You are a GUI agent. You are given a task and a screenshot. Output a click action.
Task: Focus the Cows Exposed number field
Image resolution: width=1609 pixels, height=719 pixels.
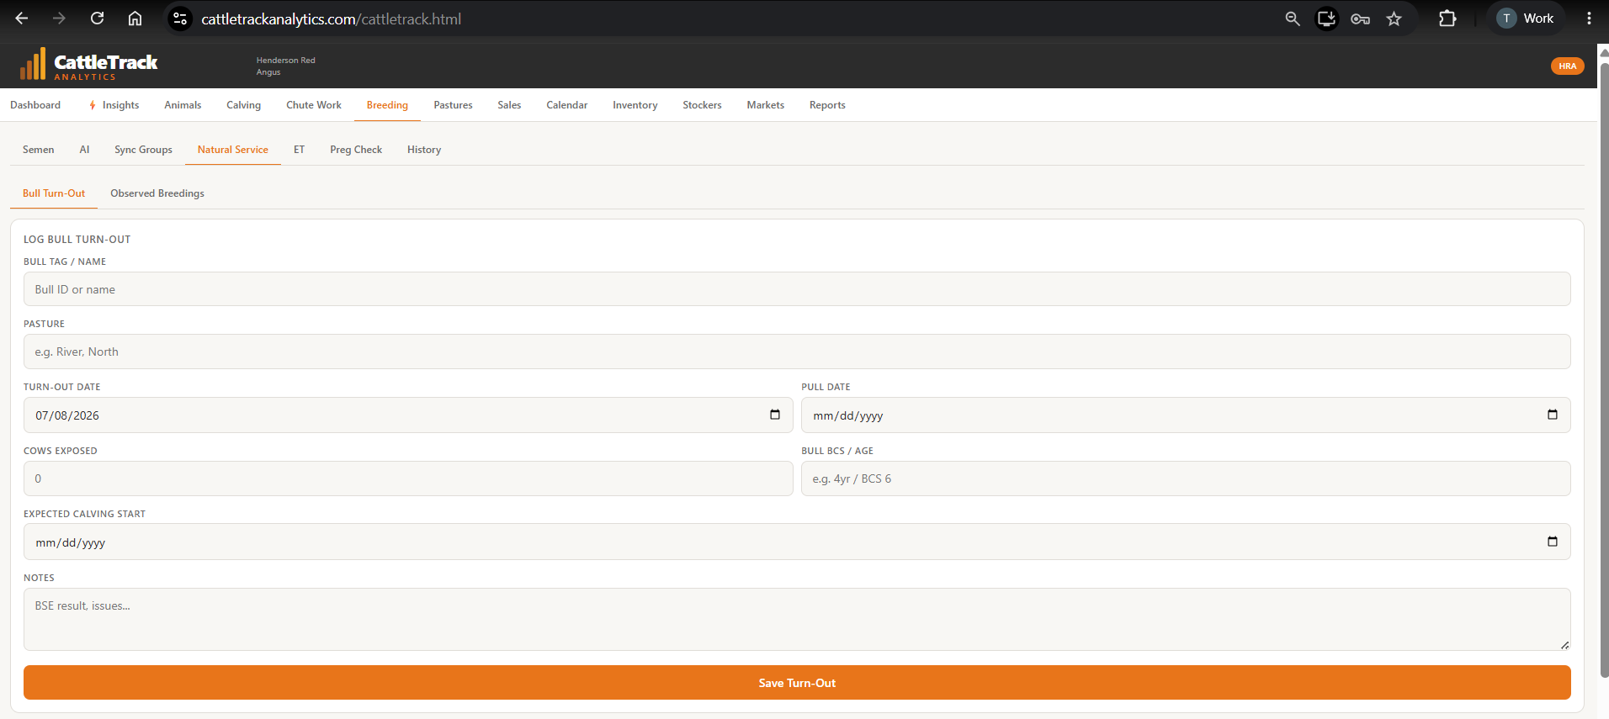tap(408, 478)
